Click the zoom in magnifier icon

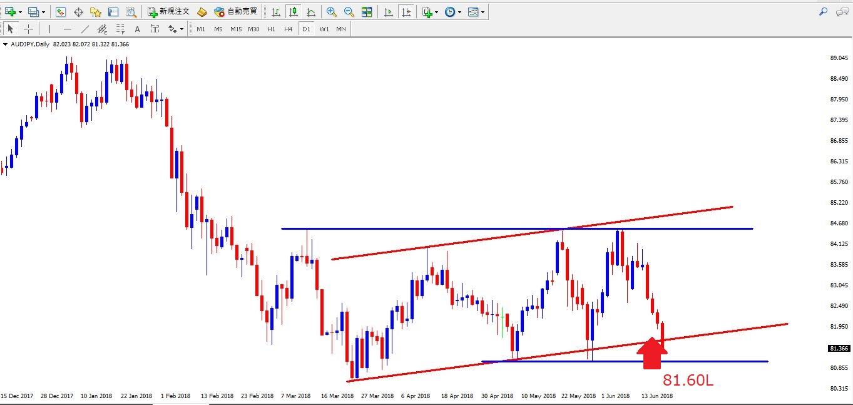pyautogui.click(x=331, y=12)
